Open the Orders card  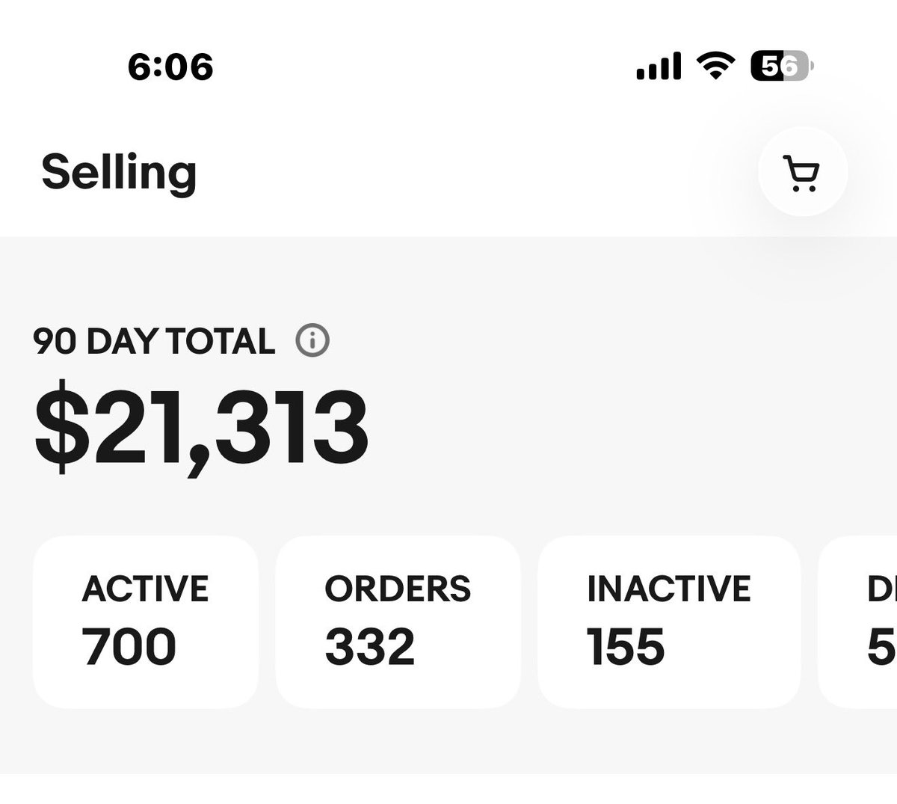tap(398, 622)
